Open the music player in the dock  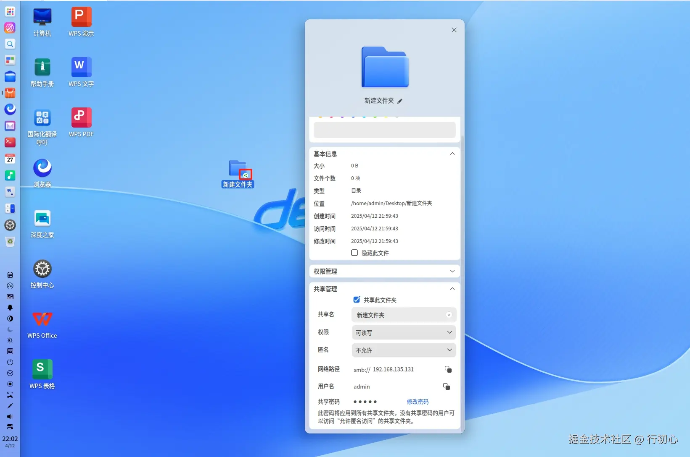(x=10, y=175)
